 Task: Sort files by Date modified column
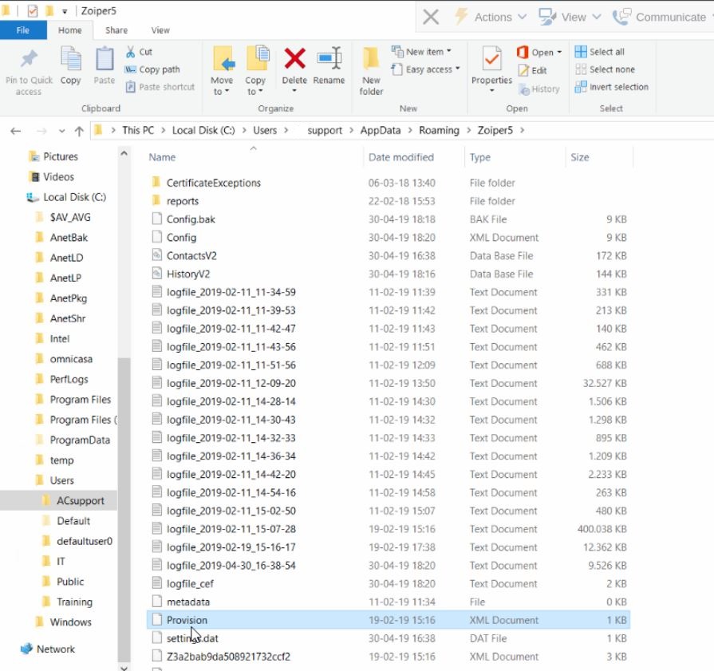click(x=401, y=157)
